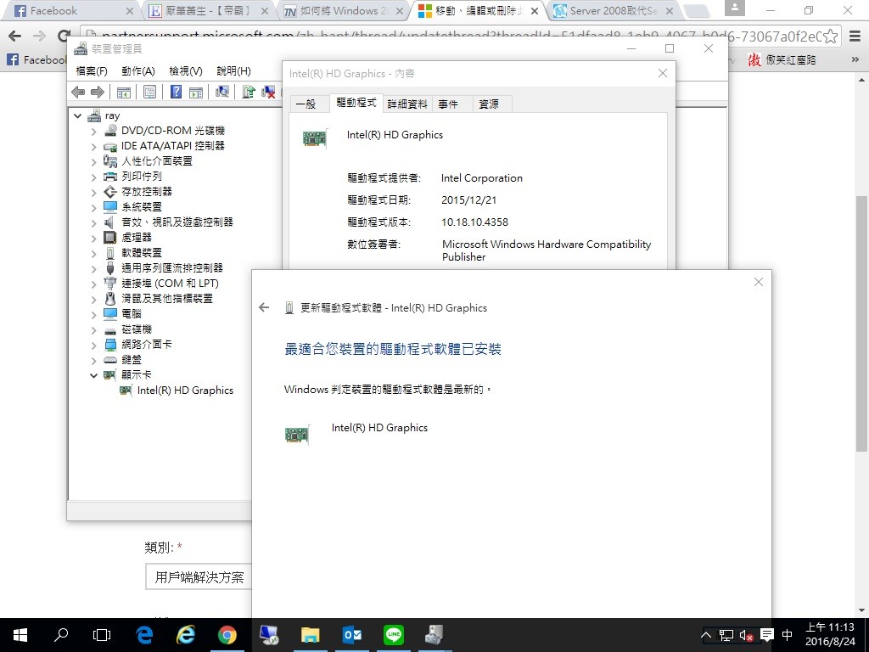869x652 pixels.
Task: Open the 動作(A) menu
Action: point(138,71)
